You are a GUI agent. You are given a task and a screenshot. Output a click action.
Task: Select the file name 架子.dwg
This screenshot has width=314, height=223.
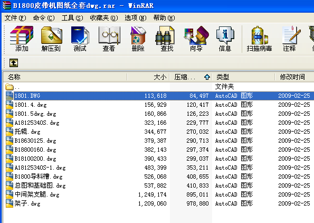[27, 203]
